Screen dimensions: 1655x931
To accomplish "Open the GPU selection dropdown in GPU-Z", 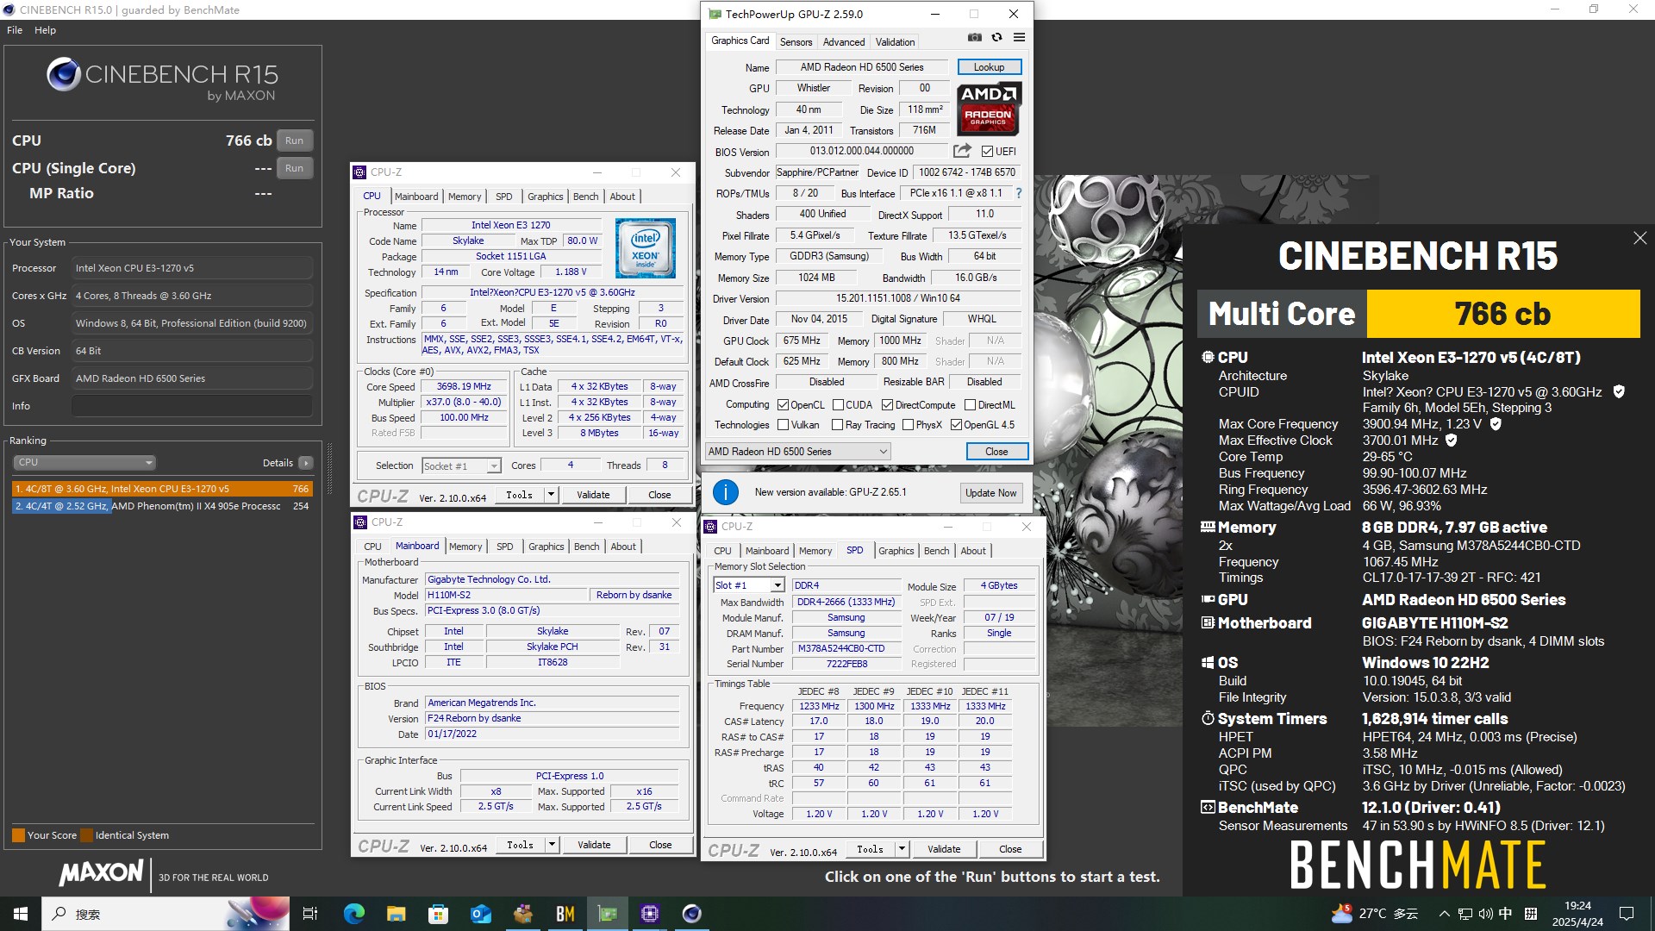I will (x=797, y=452).
